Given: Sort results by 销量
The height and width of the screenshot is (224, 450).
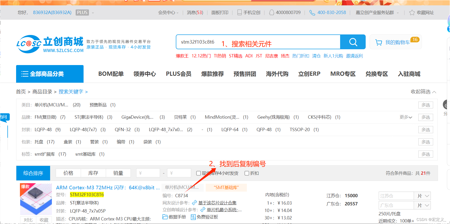Looking at the screenshot, I should [x=118, y=173].
